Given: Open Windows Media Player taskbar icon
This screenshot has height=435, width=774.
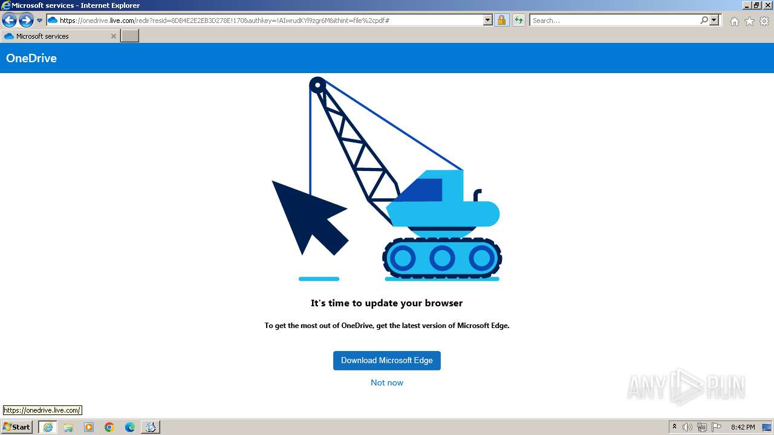Looking at the screenshot, I should click(x=89, y=427).
